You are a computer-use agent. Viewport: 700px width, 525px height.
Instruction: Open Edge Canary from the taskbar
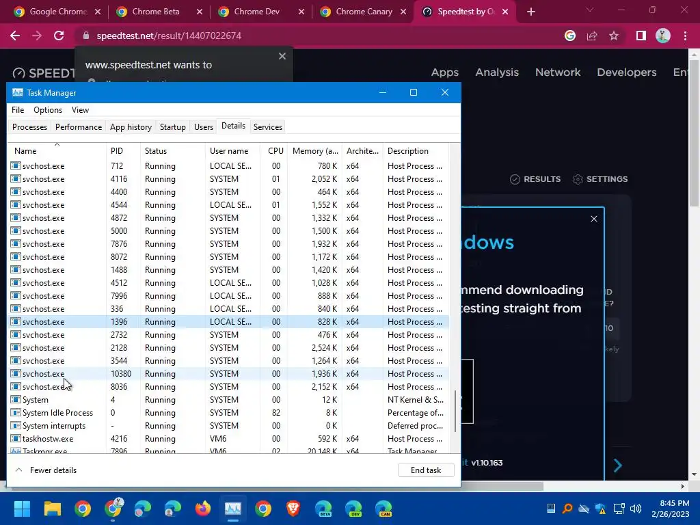384,509
